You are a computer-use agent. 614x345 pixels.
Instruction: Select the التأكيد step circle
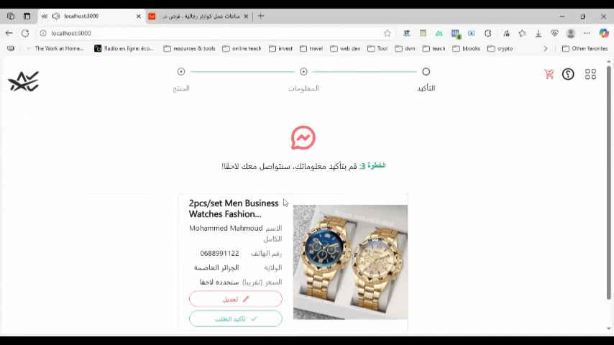pos(426,72)
